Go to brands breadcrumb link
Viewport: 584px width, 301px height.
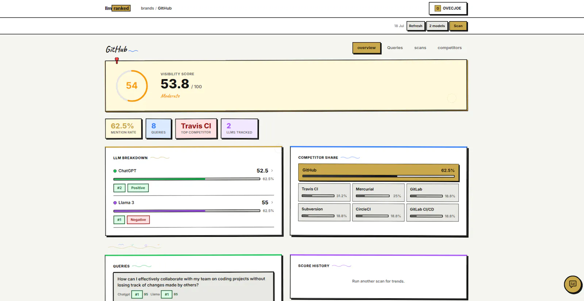pos(147,8)
